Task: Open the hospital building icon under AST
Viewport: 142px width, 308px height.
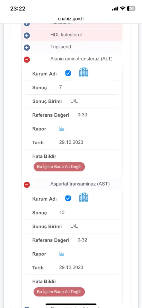Action: point(84,197)
